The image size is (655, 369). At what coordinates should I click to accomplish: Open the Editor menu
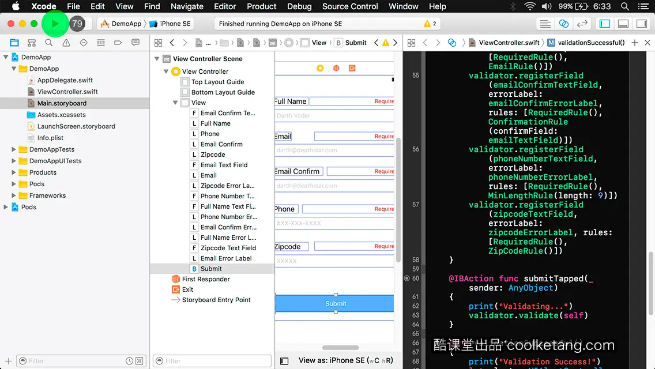click(x=225, y=6)
